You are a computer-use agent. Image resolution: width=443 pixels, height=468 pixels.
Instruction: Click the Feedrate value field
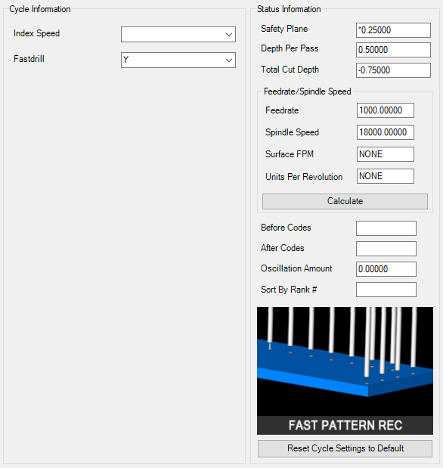tap(385, 110)
